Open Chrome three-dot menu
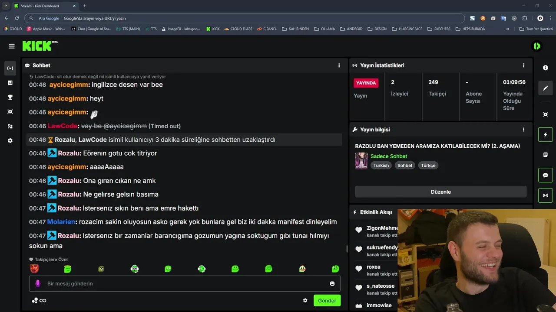The width and height of the screenshot is (556, 312). pos(550,18)
